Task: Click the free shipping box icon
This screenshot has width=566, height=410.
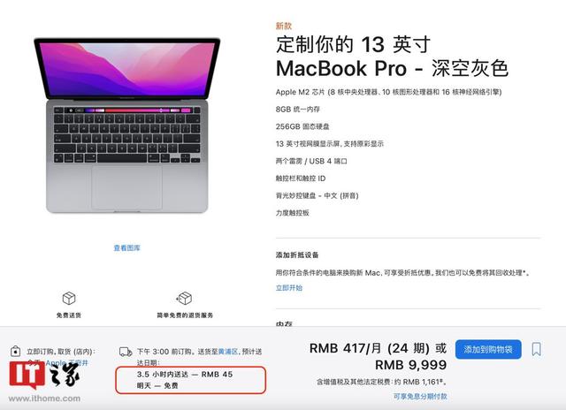Action: 69,298
